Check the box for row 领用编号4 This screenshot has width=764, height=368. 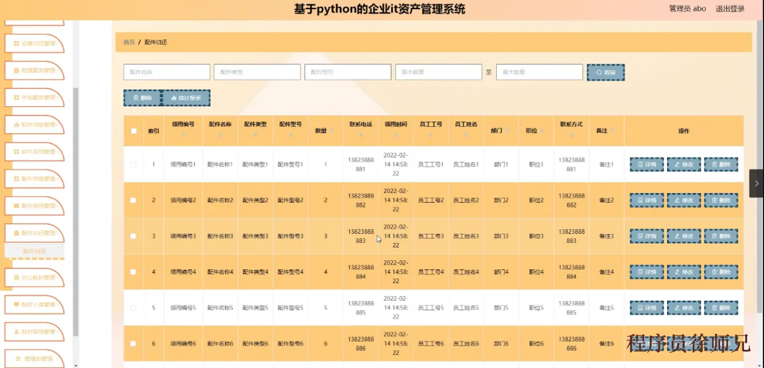(x=134, y=272)
